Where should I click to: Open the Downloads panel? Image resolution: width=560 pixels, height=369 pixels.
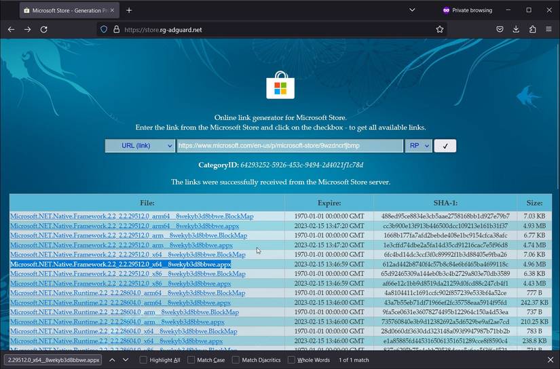point(516,29)
